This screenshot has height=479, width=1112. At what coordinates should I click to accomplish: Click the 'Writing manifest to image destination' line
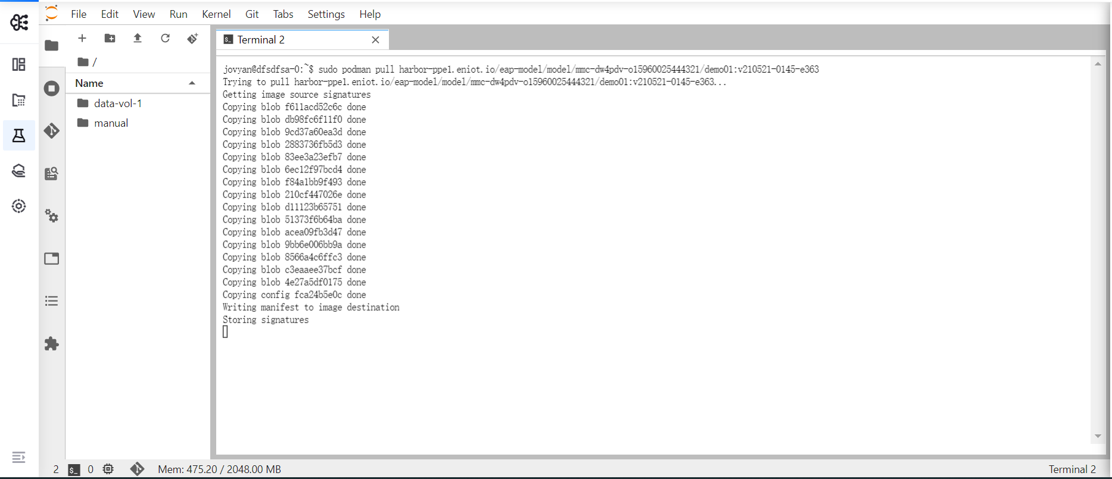pos(311,308)
